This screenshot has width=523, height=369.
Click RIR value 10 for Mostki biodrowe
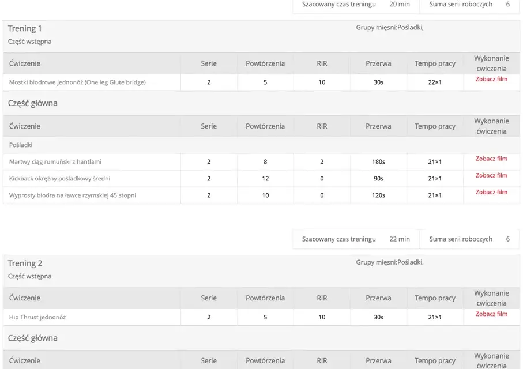tap(322, 82)
